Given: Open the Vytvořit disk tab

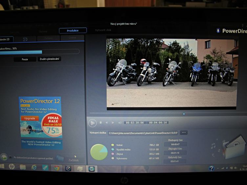Looking at the screenshot, I should [103, 30].
